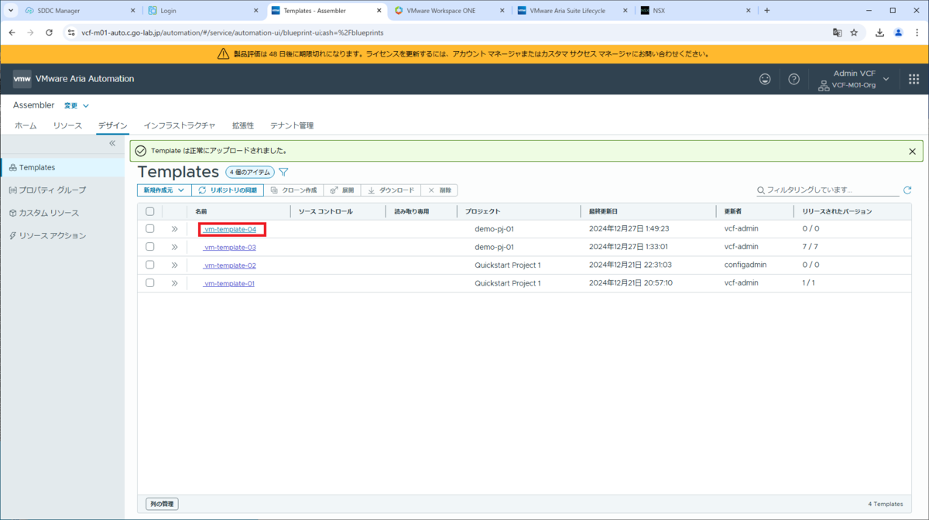
Task: Expand details of vm-template-04 row
Action: [174, 229]
